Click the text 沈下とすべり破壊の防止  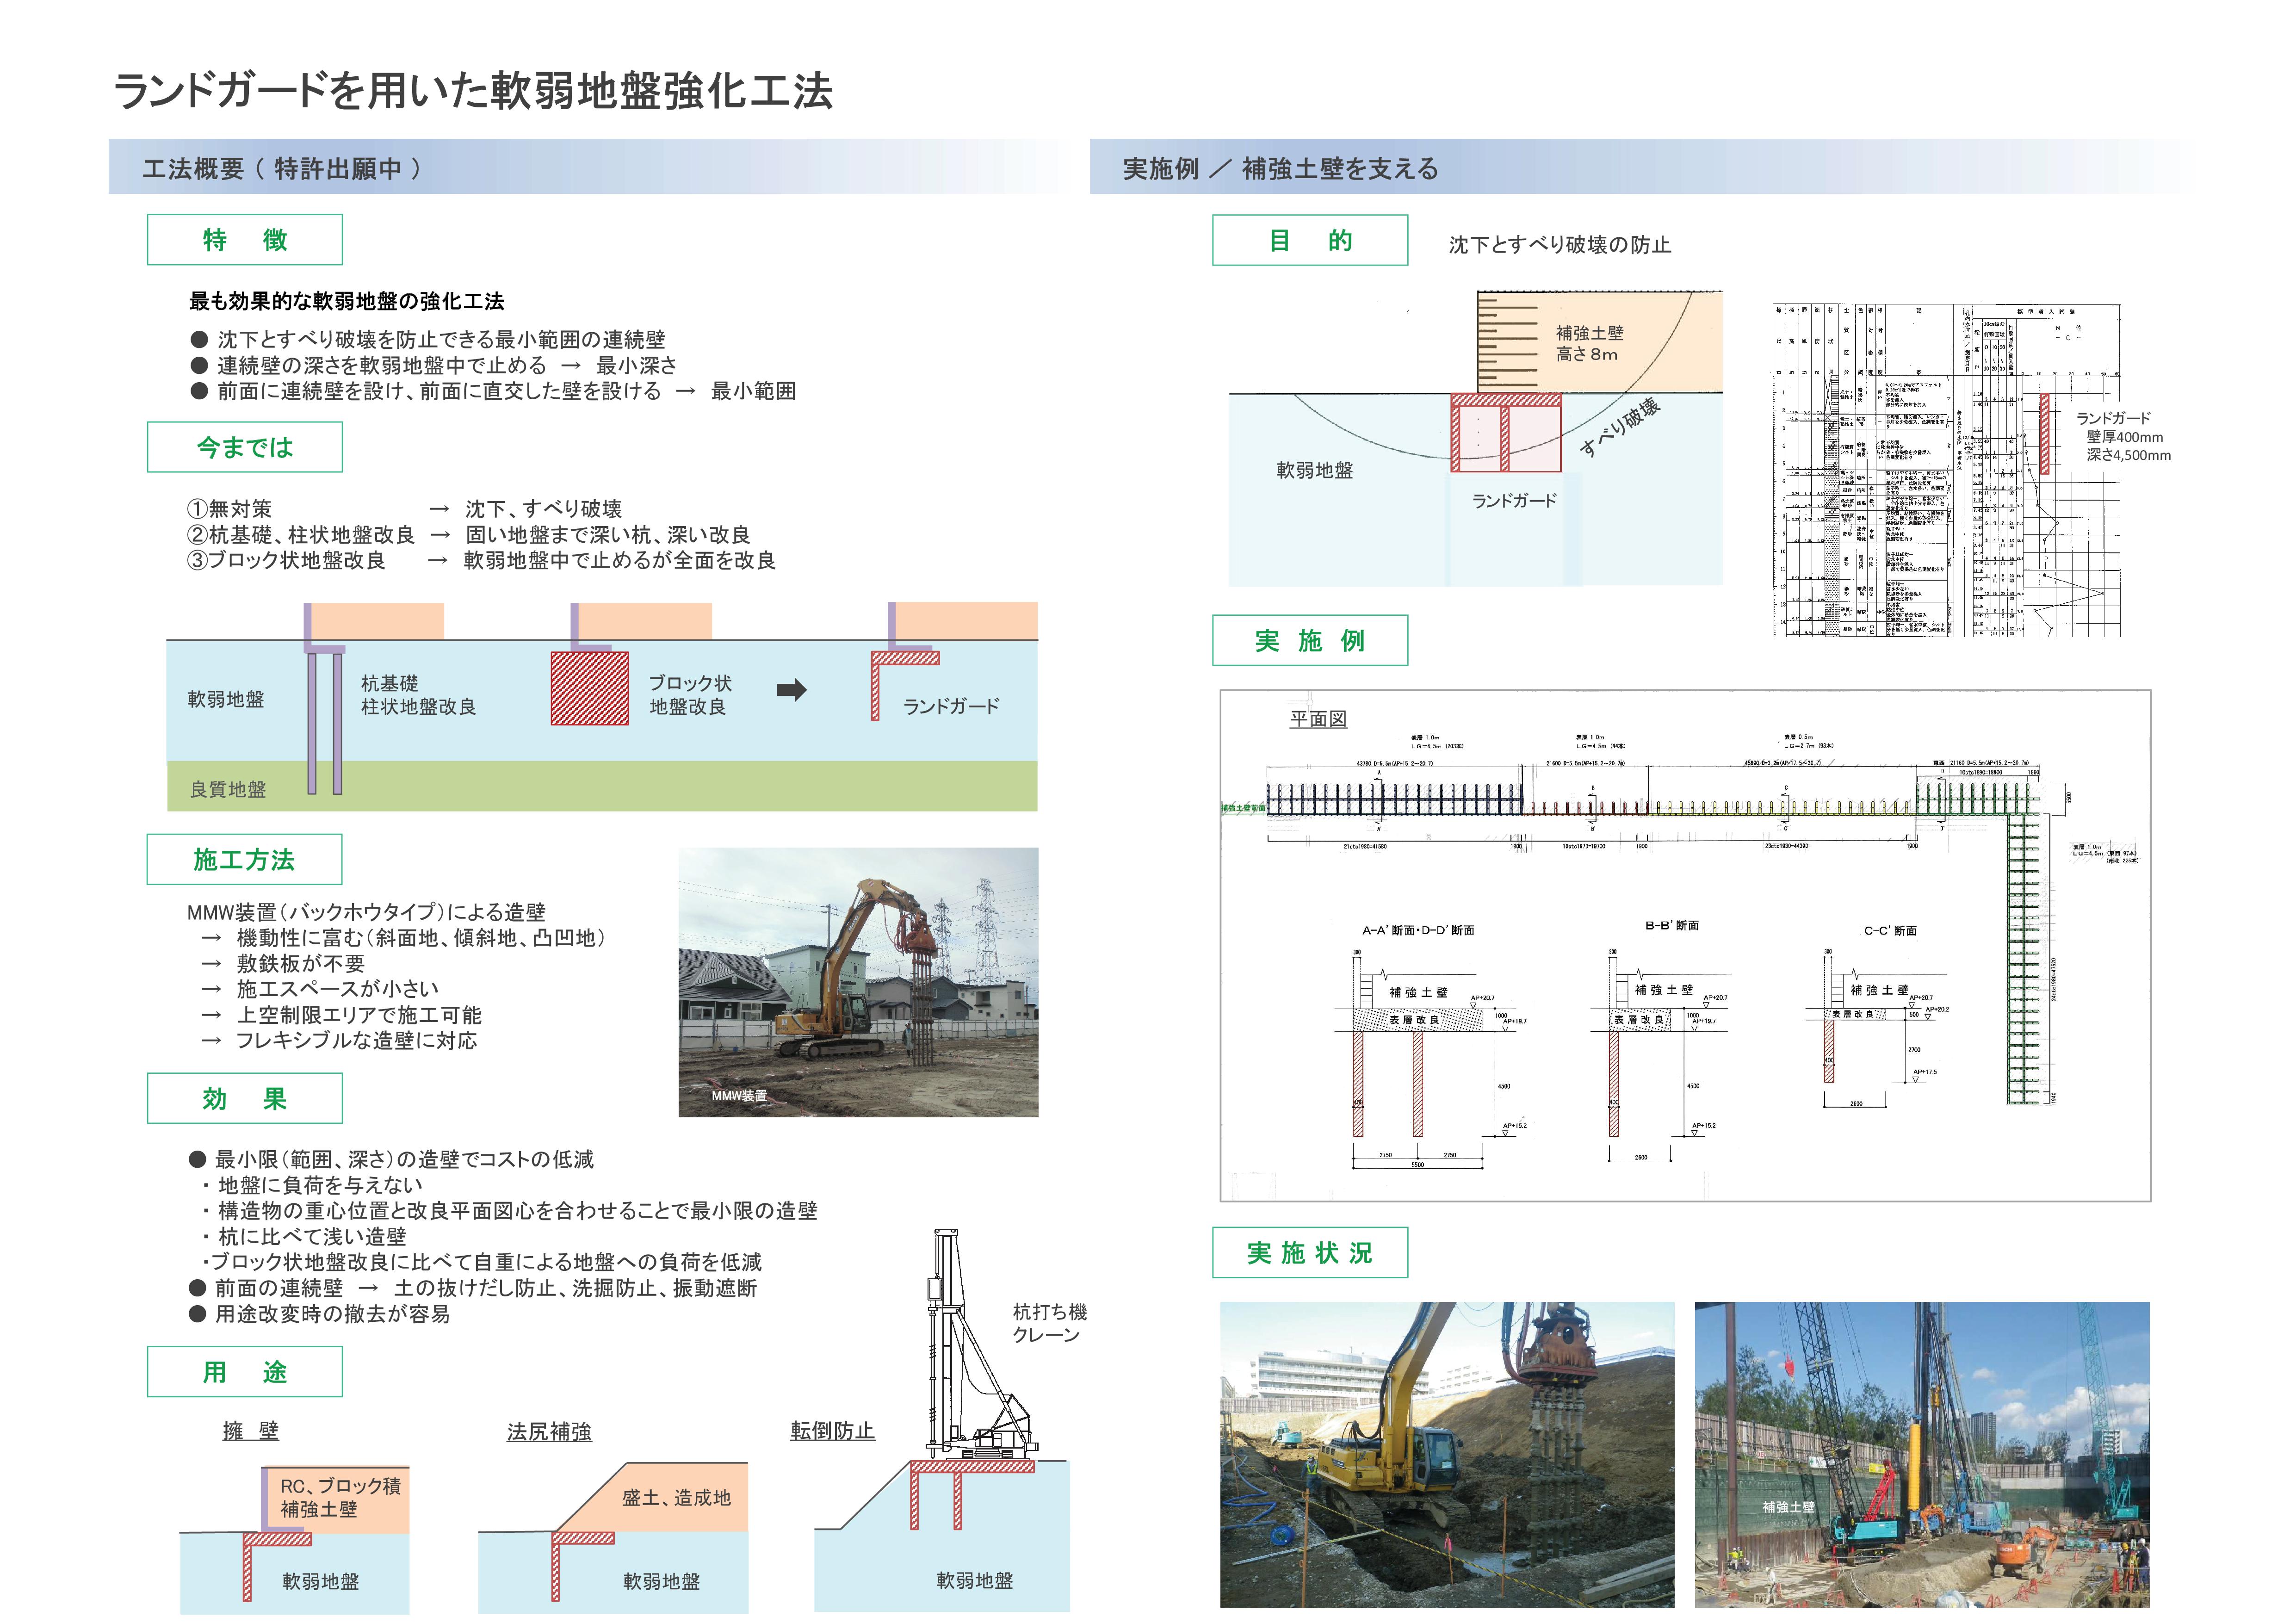pos(1560,245)
